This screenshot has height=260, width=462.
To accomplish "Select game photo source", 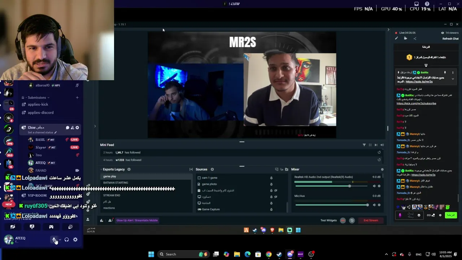I will 233,184.
